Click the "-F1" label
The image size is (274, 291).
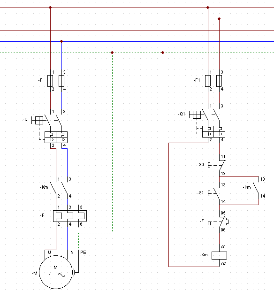click(x=197, y=80)
